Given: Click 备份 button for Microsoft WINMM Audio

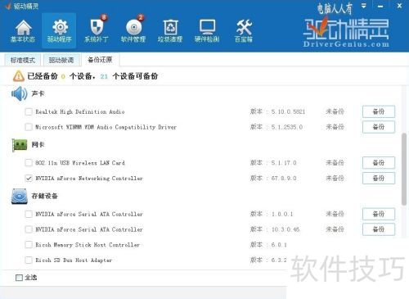Looking at the screenshot, I should pos(379,127).
